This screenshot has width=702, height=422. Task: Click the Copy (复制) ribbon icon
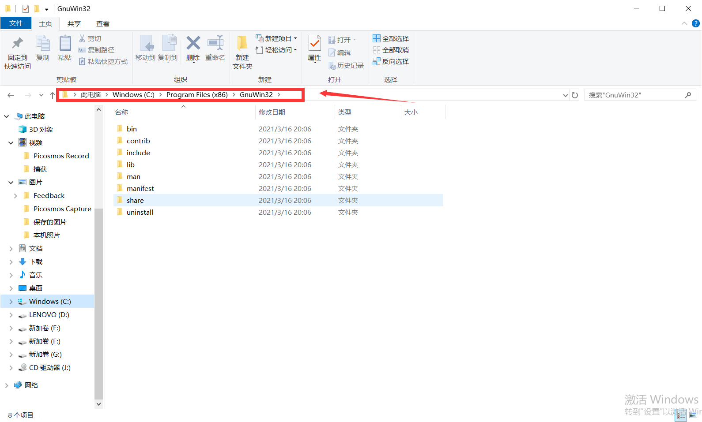[x=43, y=43]
